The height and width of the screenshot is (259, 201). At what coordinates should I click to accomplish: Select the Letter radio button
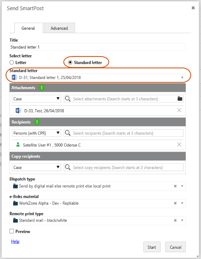pos(11,62)
